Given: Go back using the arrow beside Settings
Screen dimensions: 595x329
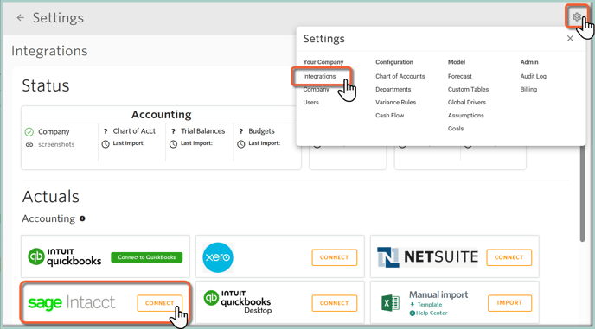Looking at the screenshot, I should (x=21, y=18).
